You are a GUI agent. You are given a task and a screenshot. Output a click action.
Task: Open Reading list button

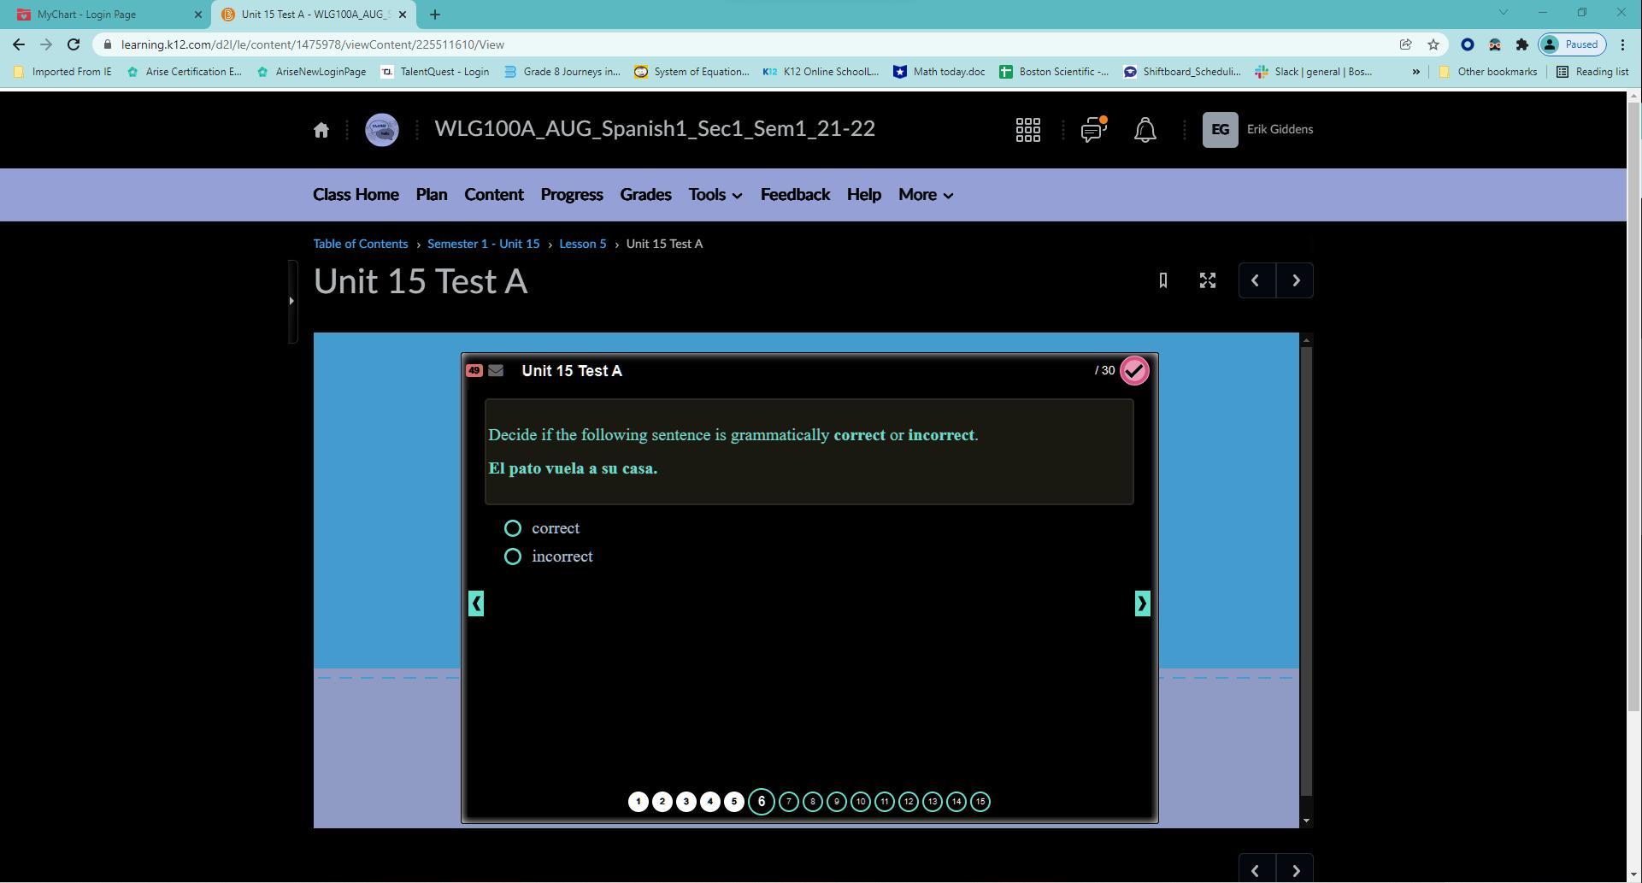coord(1592,72)
